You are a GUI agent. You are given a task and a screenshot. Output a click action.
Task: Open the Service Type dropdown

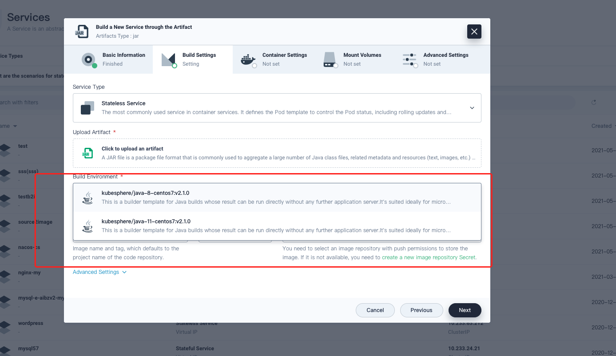(x=472, y=107)
